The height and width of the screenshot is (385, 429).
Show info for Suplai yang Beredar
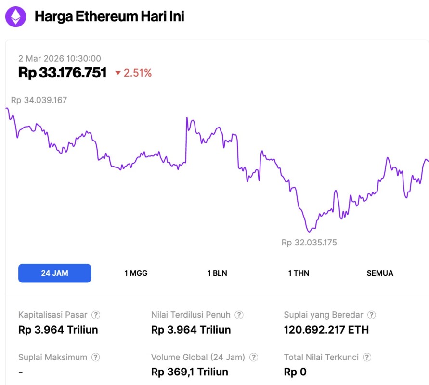tap(371, 315)
